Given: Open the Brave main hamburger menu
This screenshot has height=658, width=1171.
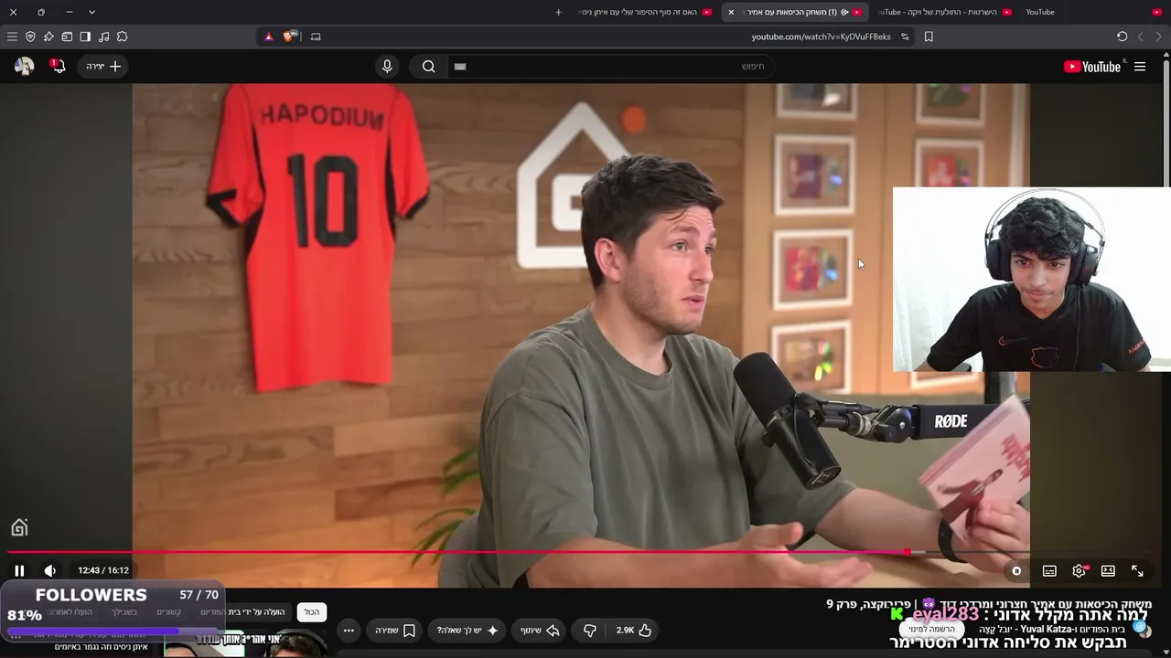Looking at the screenshot, I should (x=12, y=37).
